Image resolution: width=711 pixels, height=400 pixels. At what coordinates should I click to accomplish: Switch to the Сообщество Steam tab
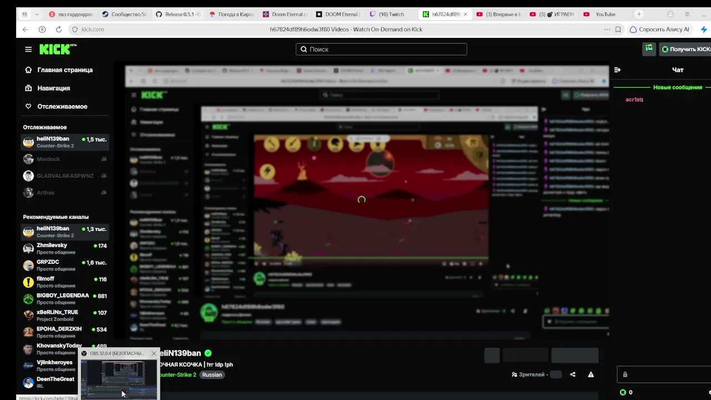[124, 14]
